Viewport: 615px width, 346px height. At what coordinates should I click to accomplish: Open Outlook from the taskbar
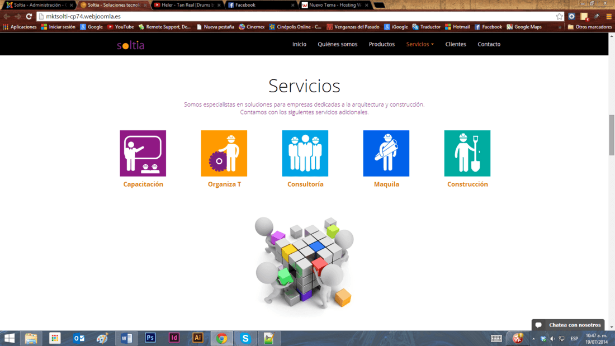tap(79, 338)
